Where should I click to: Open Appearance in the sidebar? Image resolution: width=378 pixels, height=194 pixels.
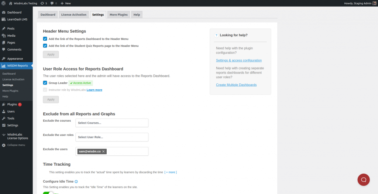tap(15, 58)
